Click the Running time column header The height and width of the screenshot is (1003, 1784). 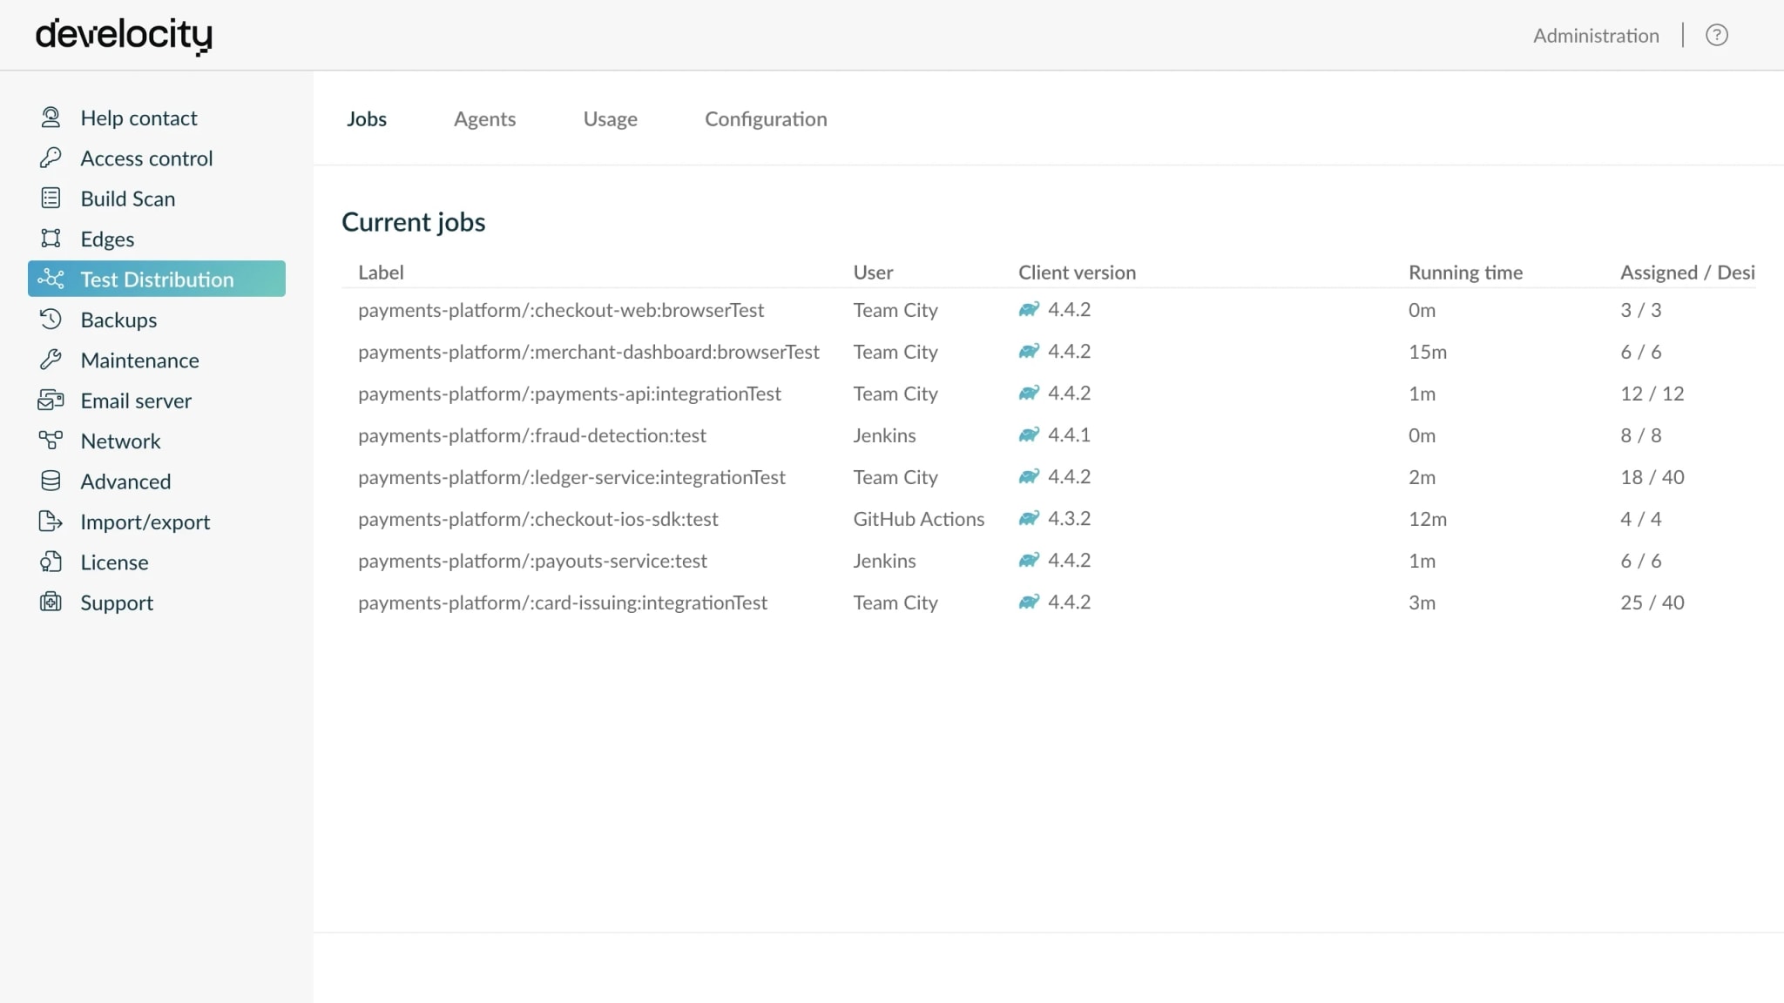coord(1465,273)
